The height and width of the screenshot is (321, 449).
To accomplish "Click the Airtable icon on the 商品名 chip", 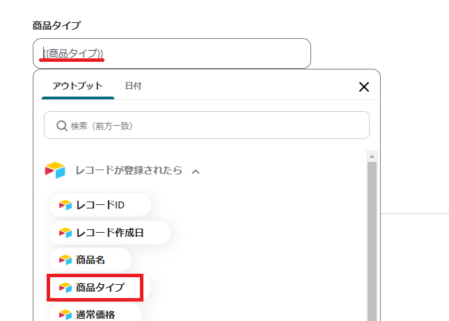I will tap(65, 260).
